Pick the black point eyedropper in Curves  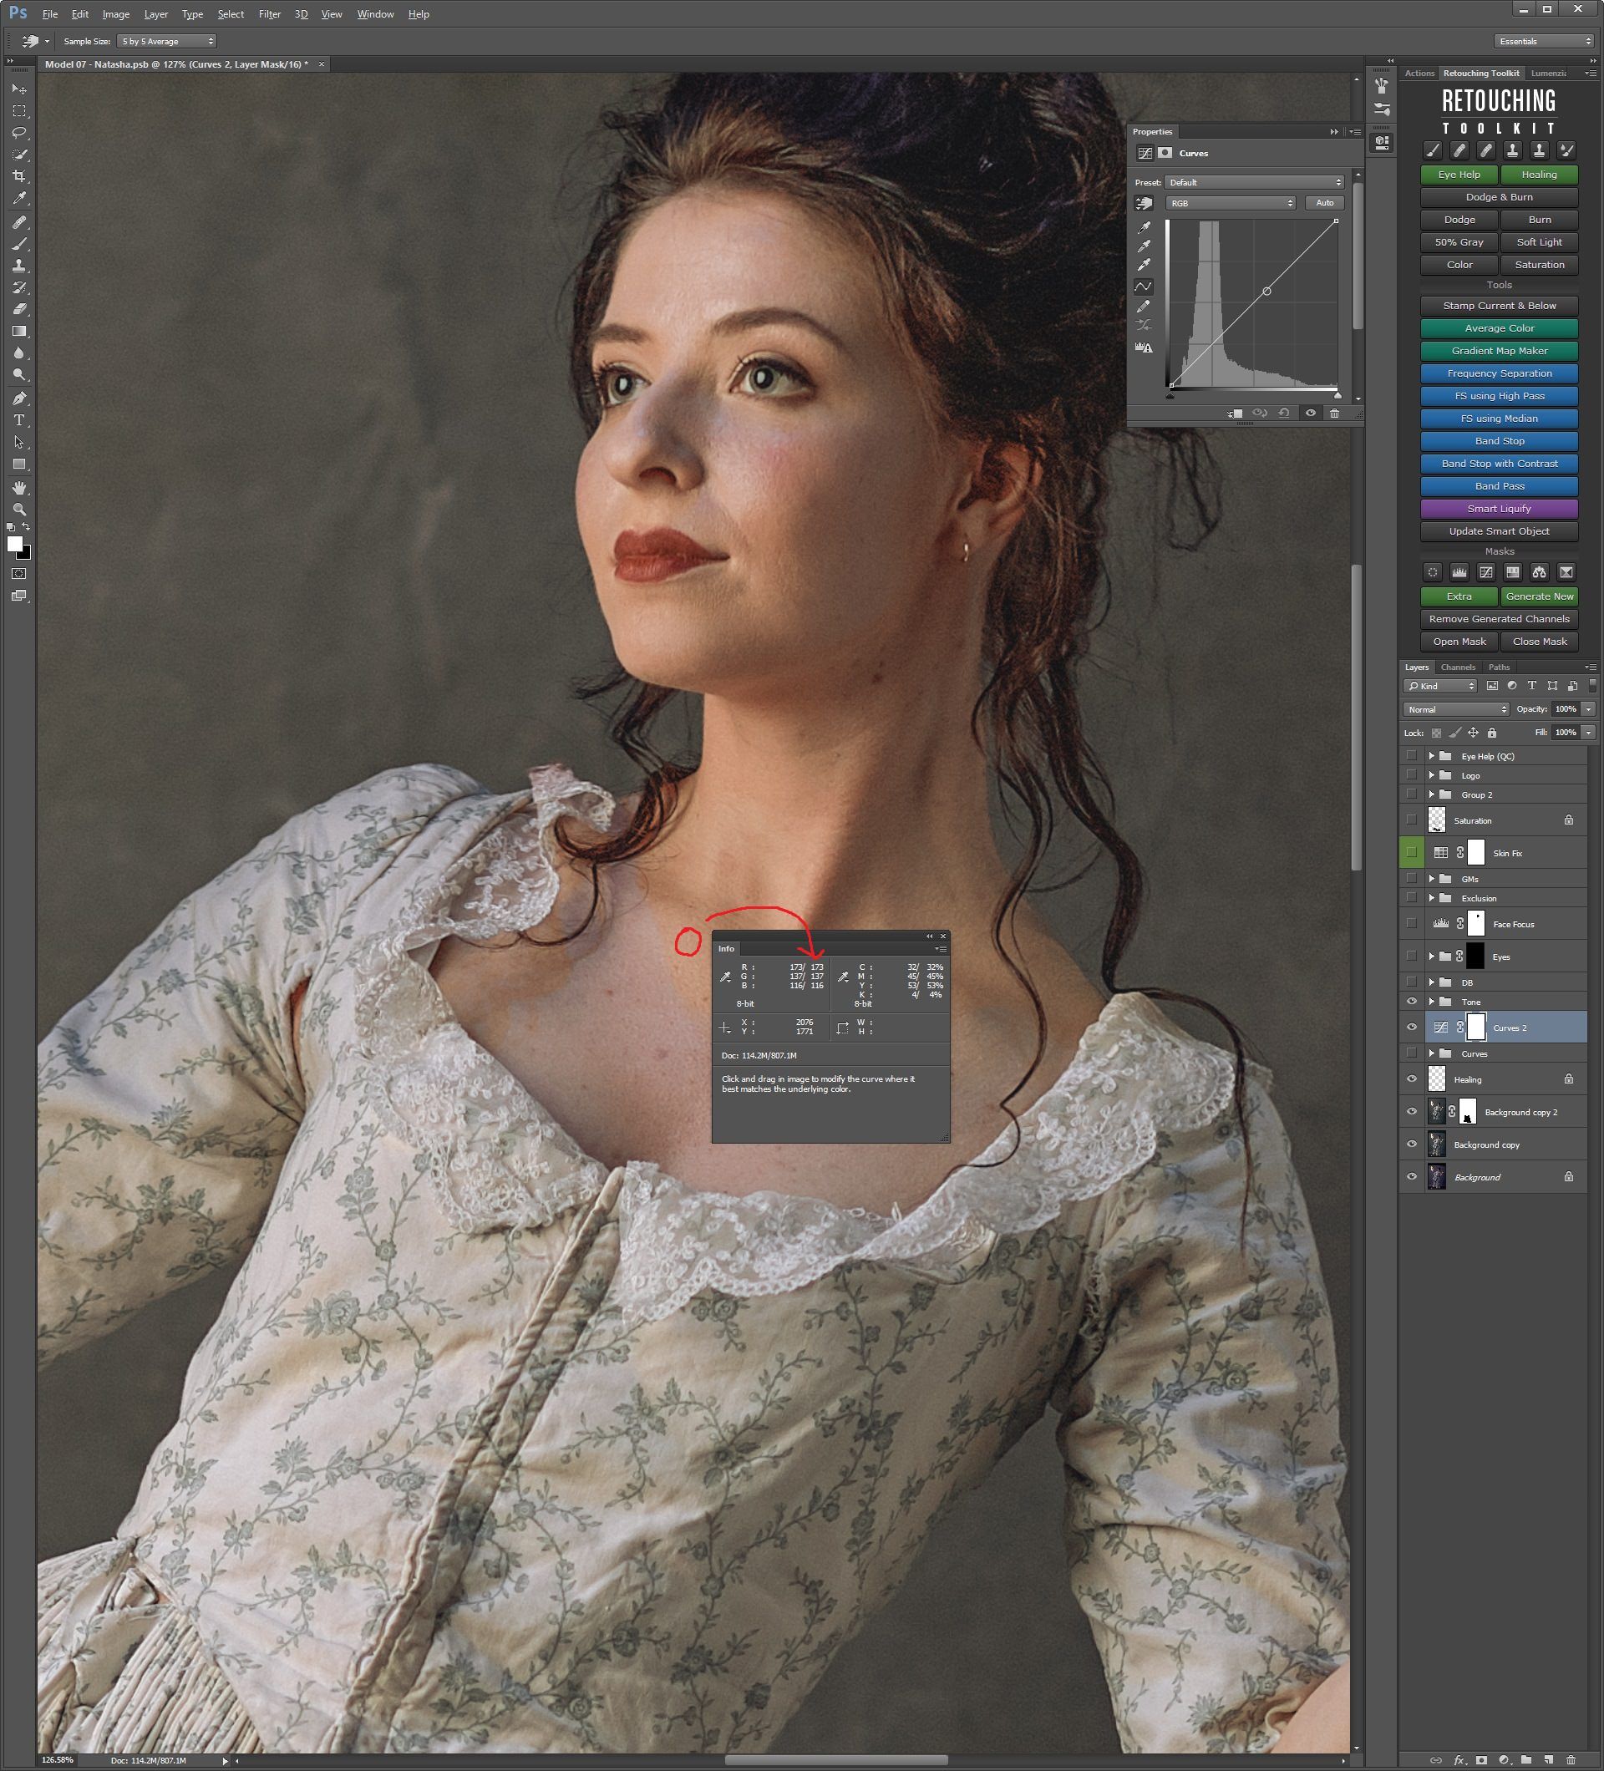[x=1145, y=227]
